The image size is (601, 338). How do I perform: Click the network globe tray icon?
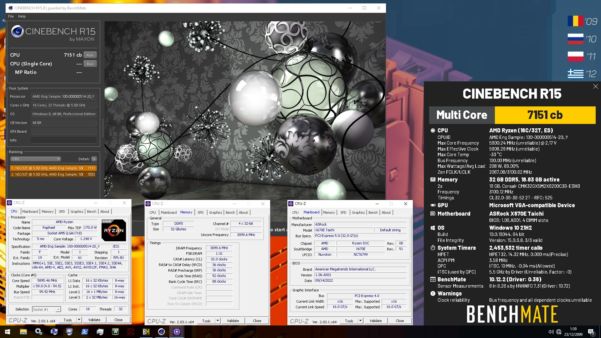(559, 332)
